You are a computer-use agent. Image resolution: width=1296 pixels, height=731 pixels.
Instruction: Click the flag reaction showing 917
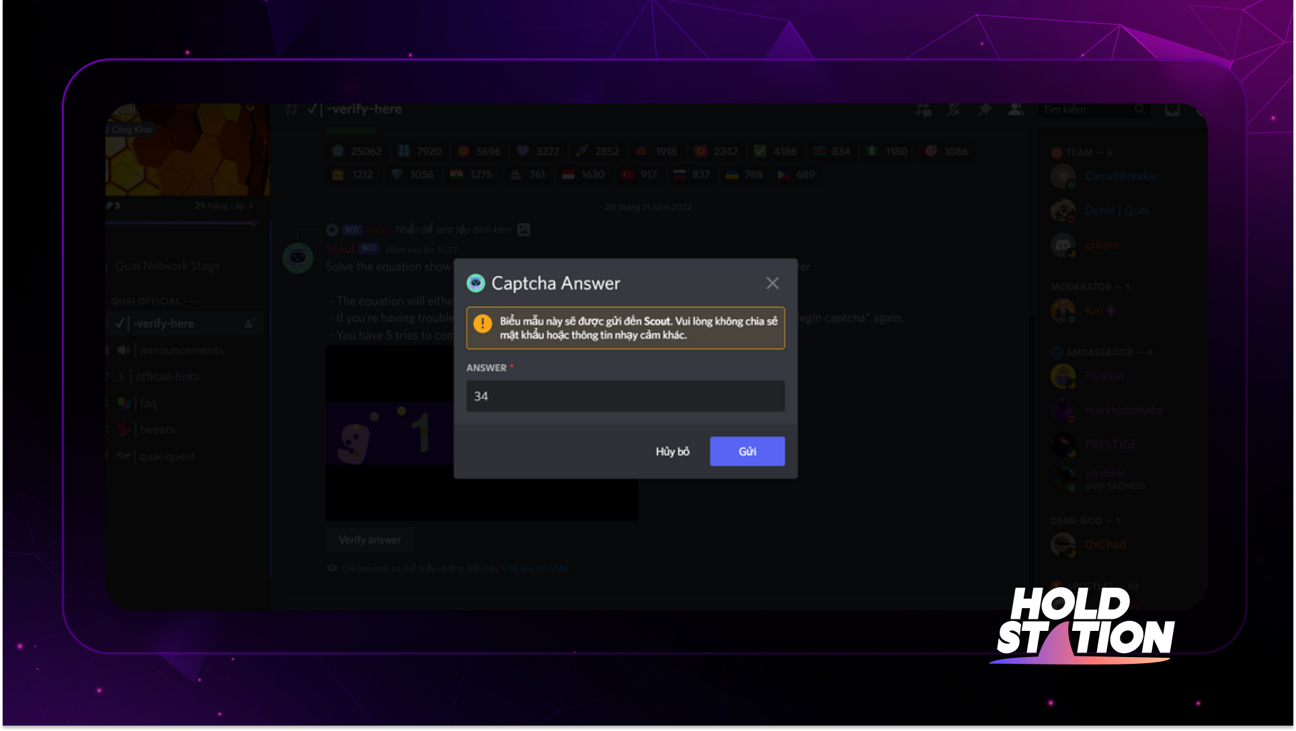click(640, 175)
